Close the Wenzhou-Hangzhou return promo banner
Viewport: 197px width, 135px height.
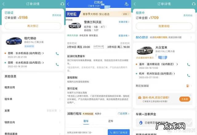coord(191,95)
